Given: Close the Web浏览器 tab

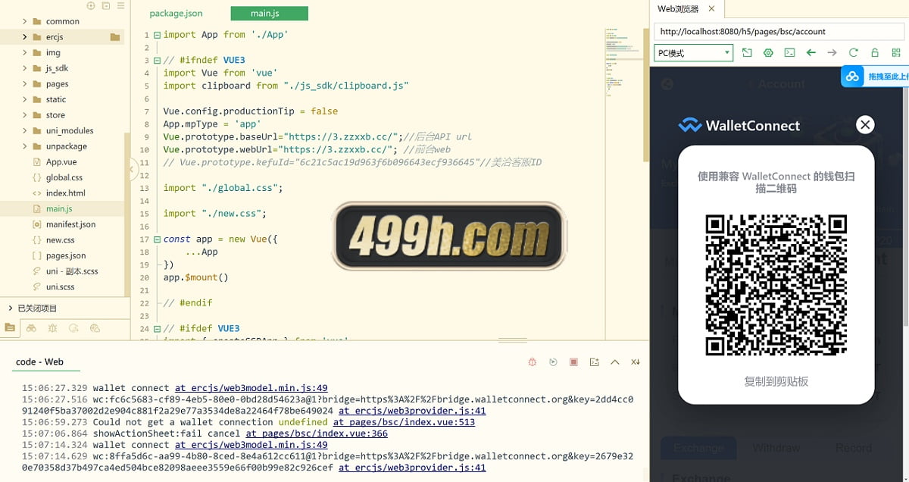Looking at the screenshot, I should point(711,9).
